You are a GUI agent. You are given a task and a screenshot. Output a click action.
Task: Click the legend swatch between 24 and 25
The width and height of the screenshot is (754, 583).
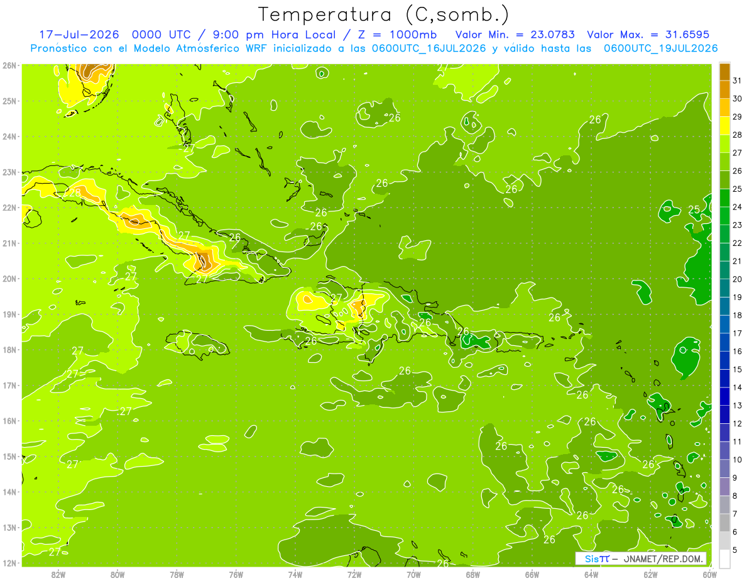[x=724, y=197]
